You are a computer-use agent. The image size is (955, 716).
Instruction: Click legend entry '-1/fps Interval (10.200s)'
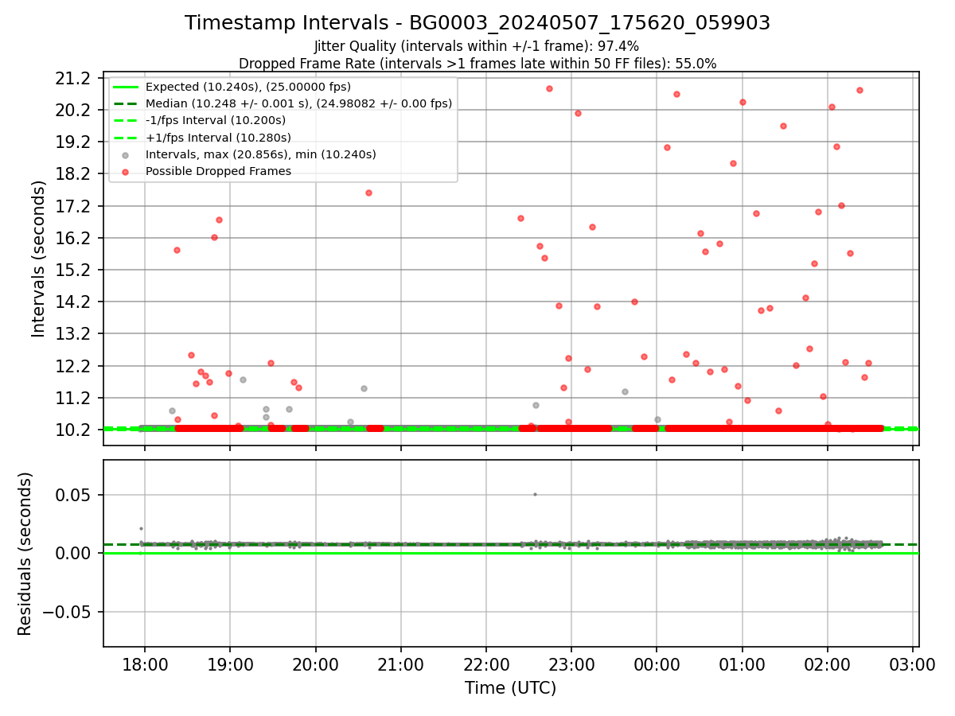pyautogui.click(x=216, y=120)
